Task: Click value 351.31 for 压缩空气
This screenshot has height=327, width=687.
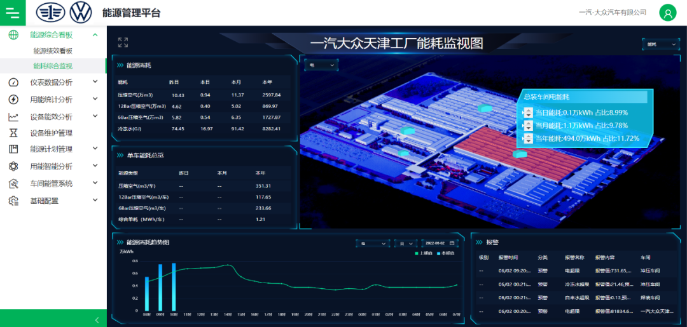Action: point(263,186)
